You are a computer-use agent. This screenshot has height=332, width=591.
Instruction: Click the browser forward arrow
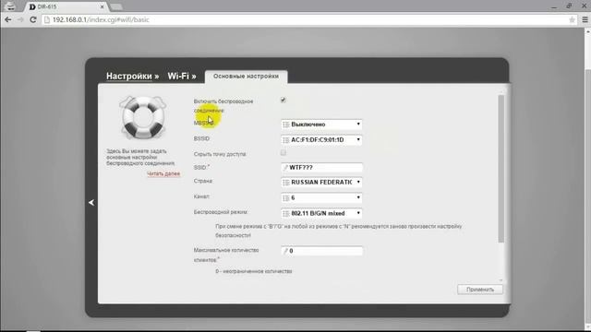(20, 19)
